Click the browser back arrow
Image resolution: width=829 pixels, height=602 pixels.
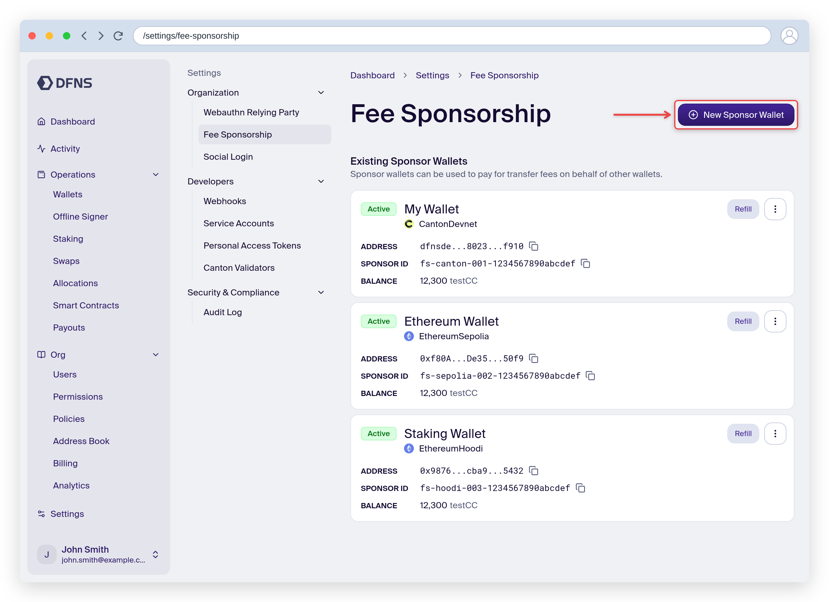click(x=85, y=36)
